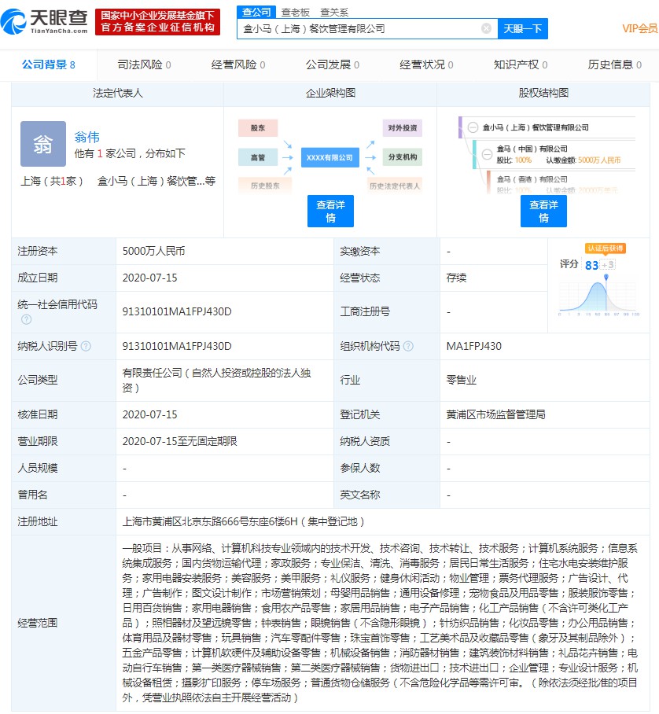659x714 pixels.
Task: Open the 经营风险 tab
Action: tap(238, 64)
